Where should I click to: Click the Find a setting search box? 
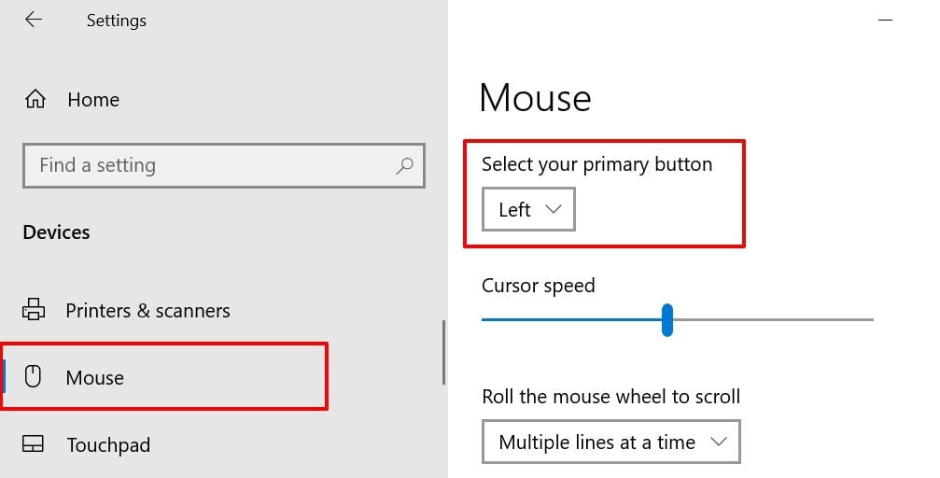(205, 165)
